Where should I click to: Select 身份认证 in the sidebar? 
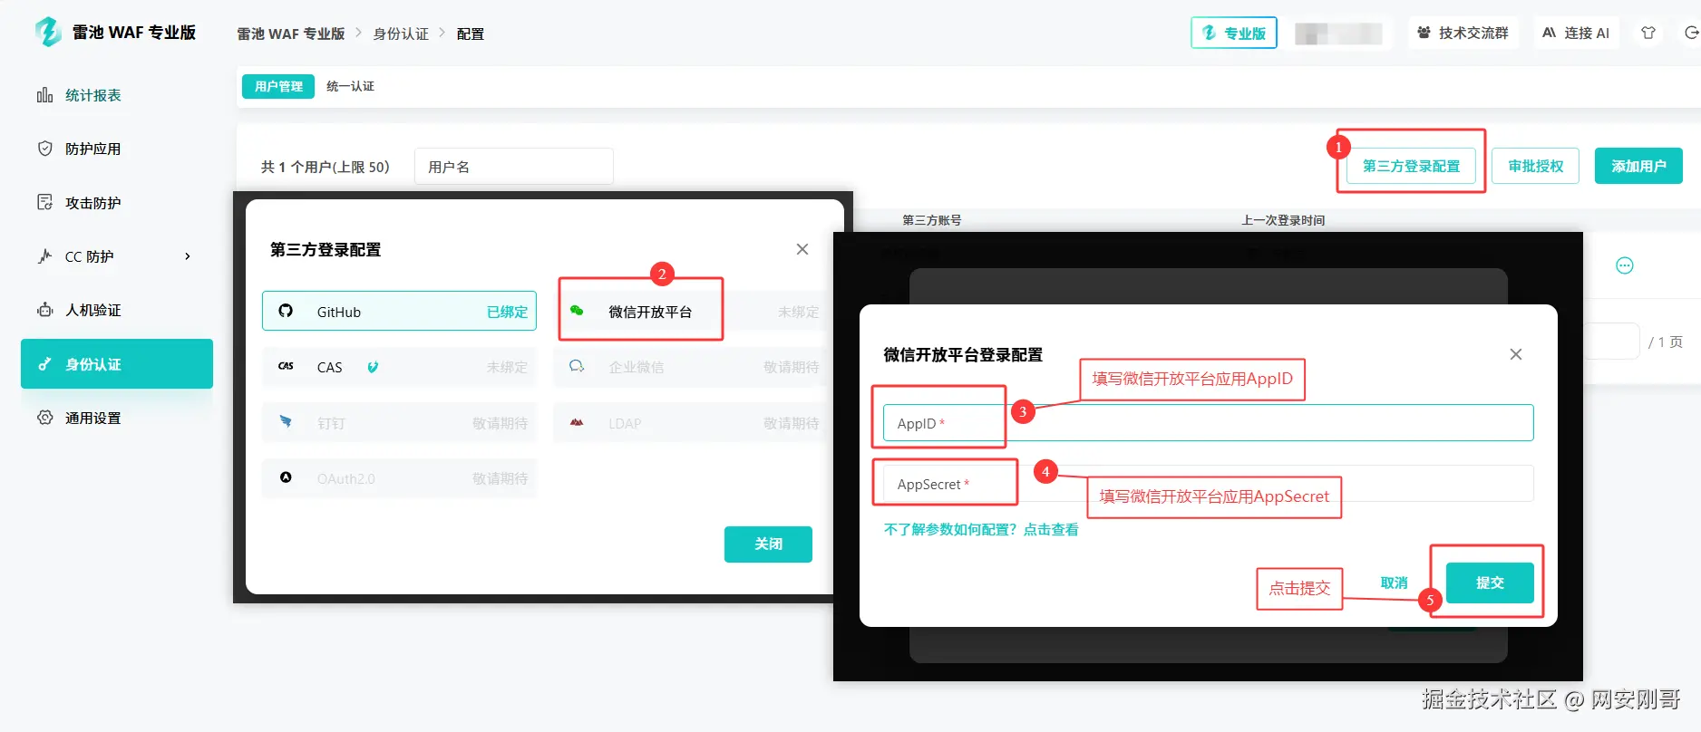click(117, 364)
